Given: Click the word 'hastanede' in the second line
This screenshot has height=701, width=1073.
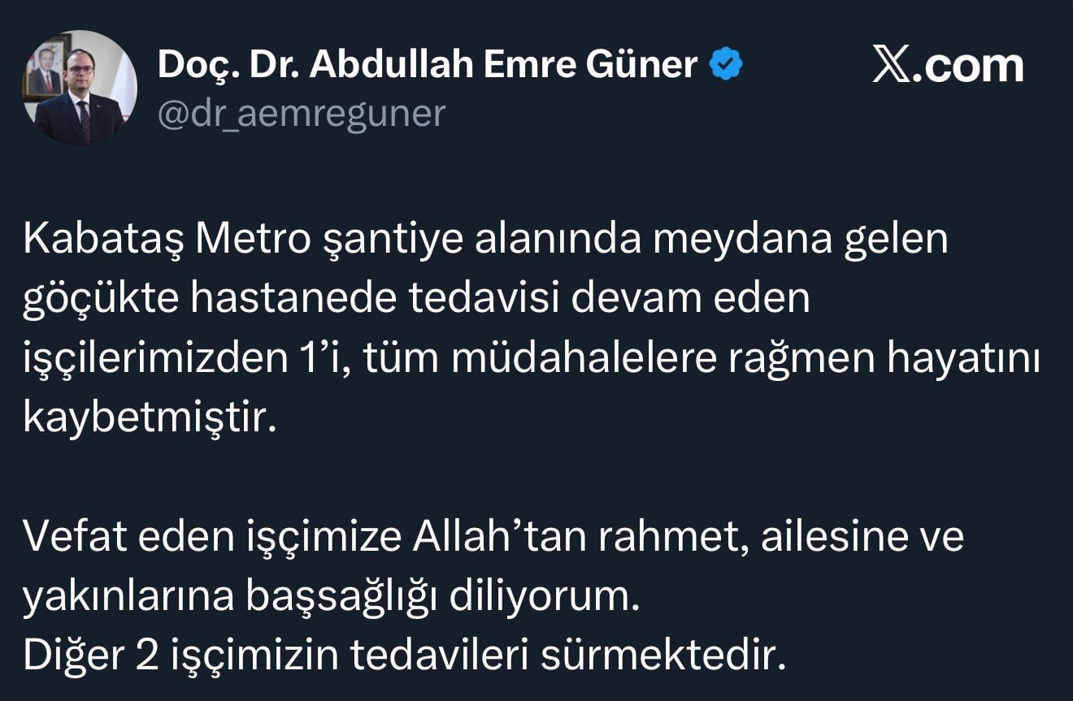Looking at the screenshot, I should pyautogui.click(x=293, y=300).
